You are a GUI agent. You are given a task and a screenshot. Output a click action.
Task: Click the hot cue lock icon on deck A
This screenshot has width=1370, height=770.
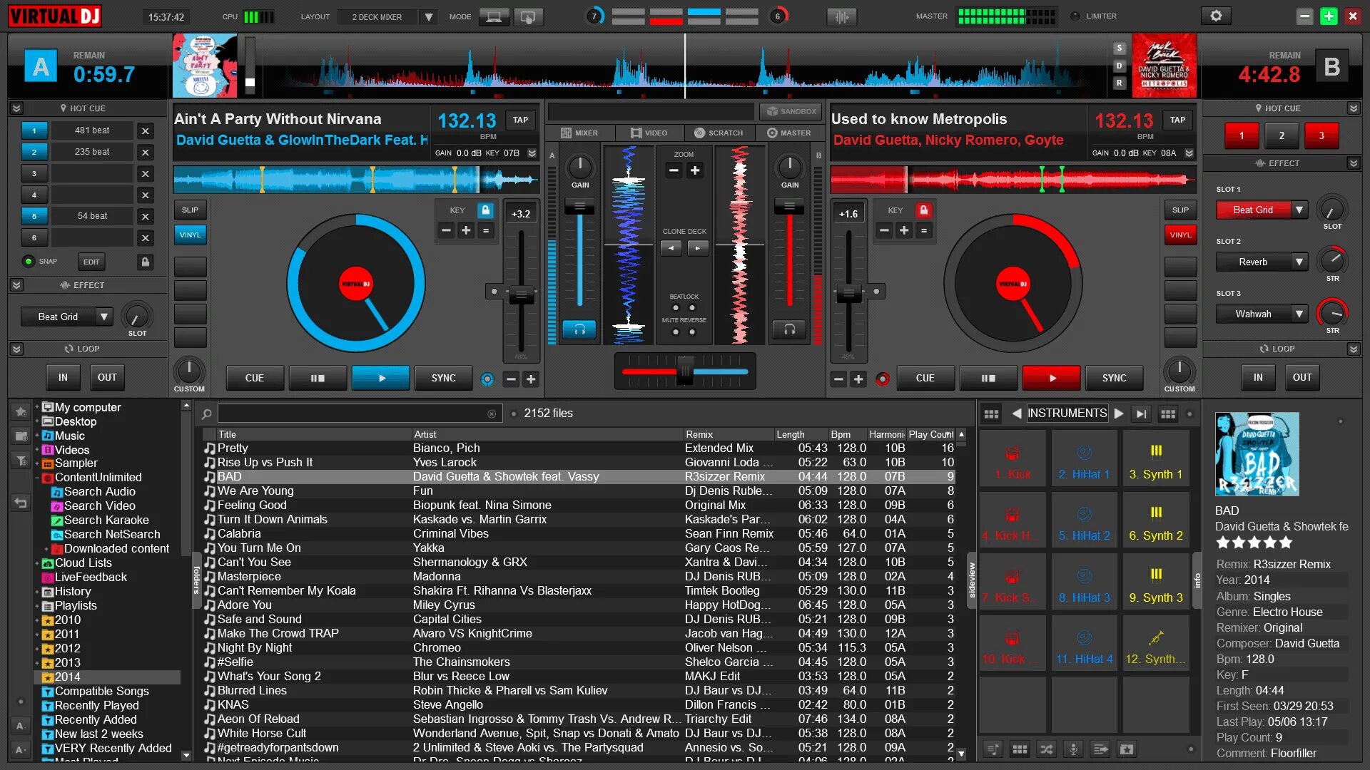pyautogui.click(x=146, y=262)
